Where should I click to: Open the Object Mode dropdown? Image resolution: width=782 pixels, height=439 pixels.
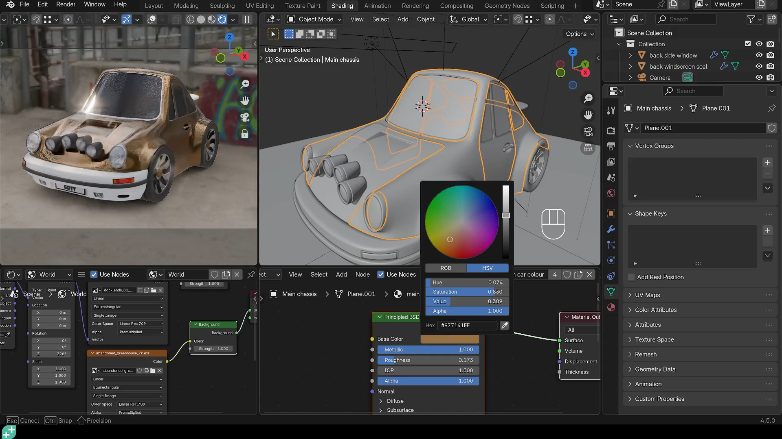coord(314,19)
